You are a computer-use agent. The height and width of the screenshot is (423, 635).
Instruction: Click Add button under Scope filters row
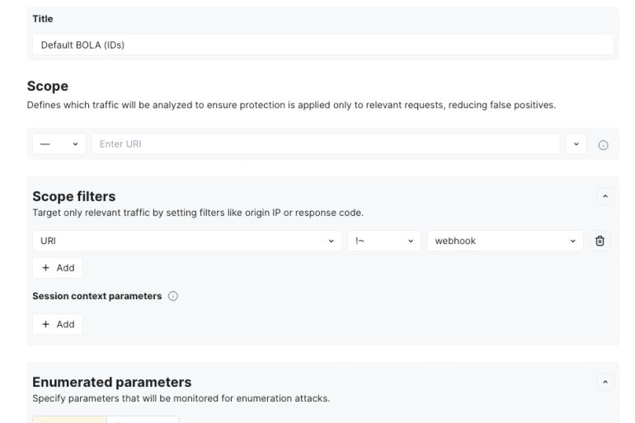coord(57,268)
